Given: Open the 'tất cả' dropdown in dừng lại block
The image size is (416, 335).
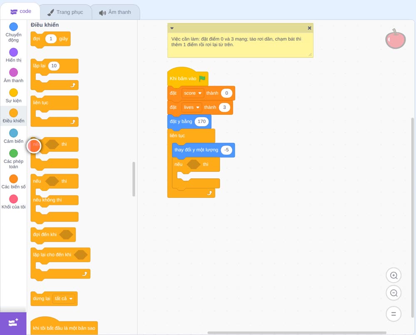Looking at the screenshot, I should click(x=64, y=299).
